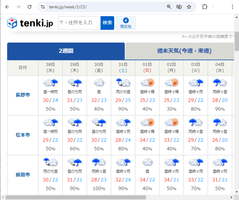
Task: Focus the 〒・住所を入力 search field
Action: click(79, 23)
